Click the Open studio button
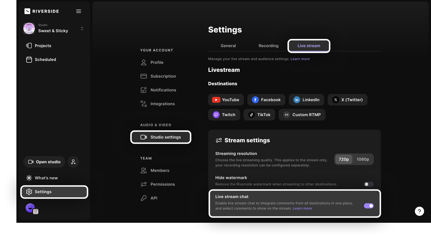This screenshot has height=238, width=431. [x=44, y=162]
